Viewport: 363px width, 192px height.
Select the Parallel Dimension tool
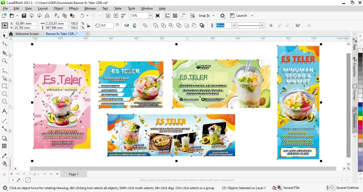click(x=4, y=121)
